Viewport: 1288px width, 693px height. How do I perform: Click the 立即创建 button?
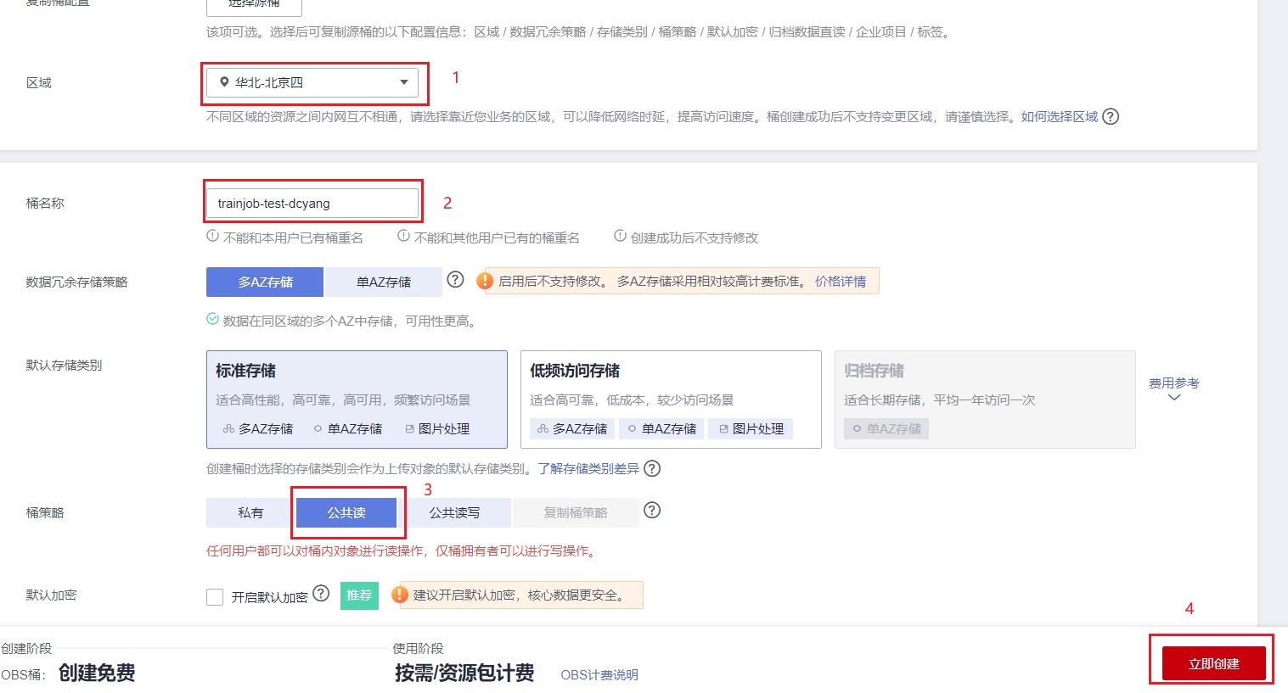[1213, 663]
